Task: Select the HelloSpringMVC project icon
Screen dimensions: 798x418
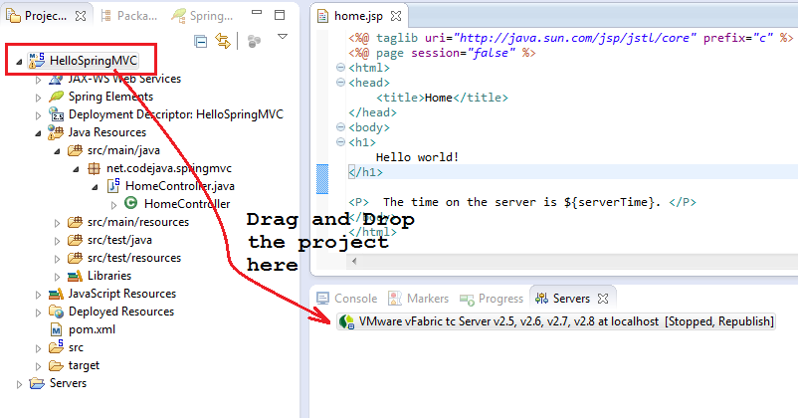Action: [x=36, y=60]
